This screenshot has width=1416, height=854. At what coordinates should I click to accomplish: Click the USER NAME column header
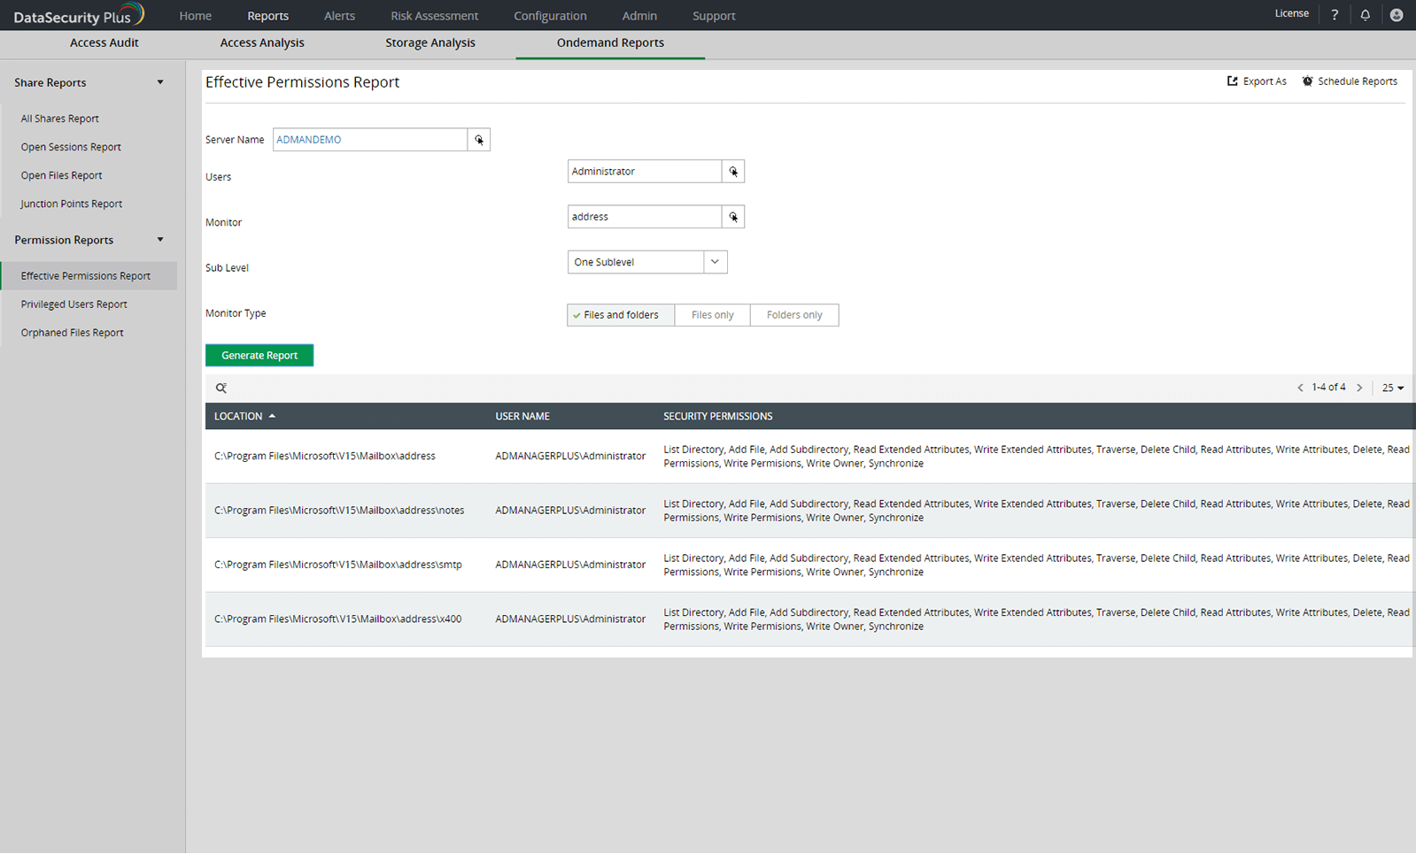pyautogui.click(x=522, y=416)
